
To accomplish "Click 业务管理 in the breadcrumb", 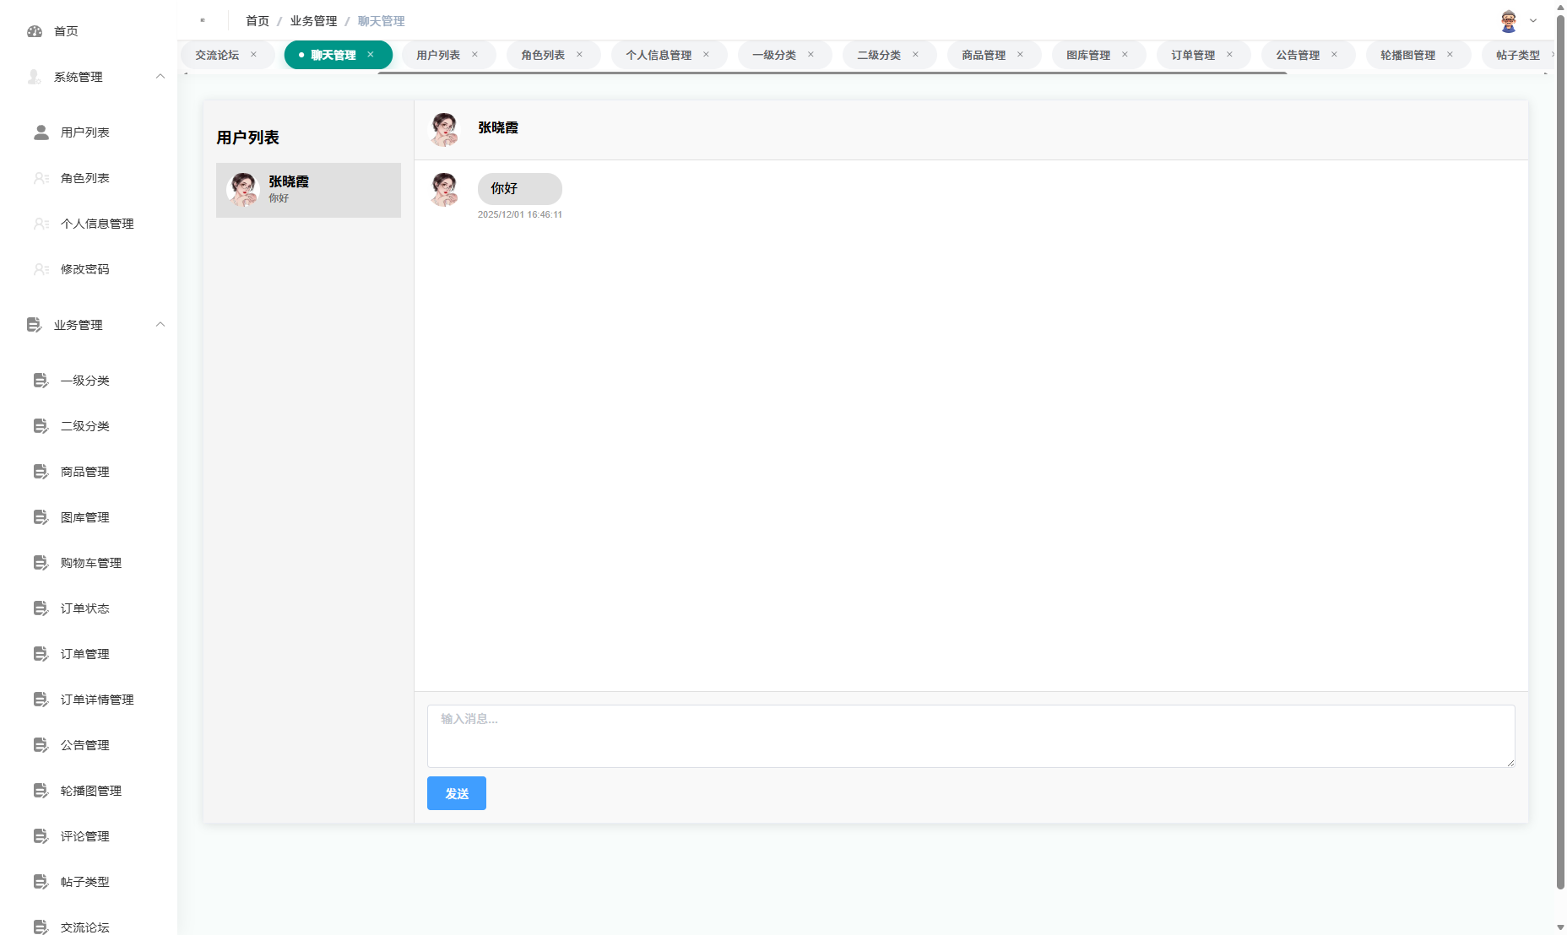I will (313, 21).
